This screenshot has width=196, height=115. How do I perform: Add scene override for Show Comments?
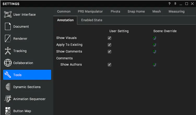click(x=155, y=51)
